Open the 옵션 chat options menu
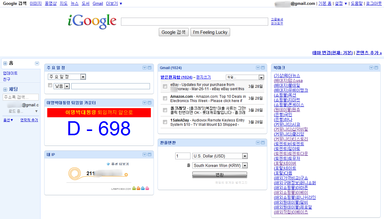This screenshot has width=384, height=219. coord(8,120)
